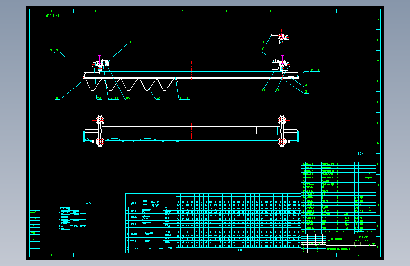Screen dimensions: 410x266
Task: Pick the drawing number box in the frame corner
Action: [52, 16]
